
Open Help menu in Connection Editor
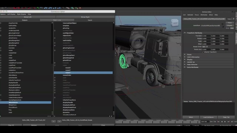pyautogui.click(x=29, y=14)
